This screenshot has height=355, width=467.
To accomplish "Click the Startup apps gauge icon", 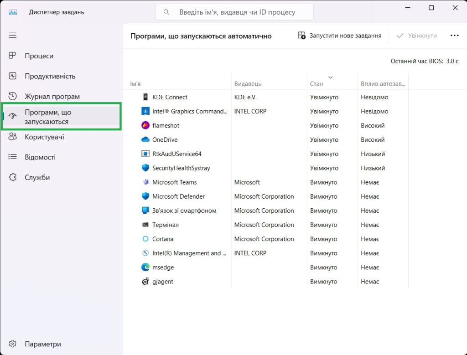I will [x=12, y=116].
